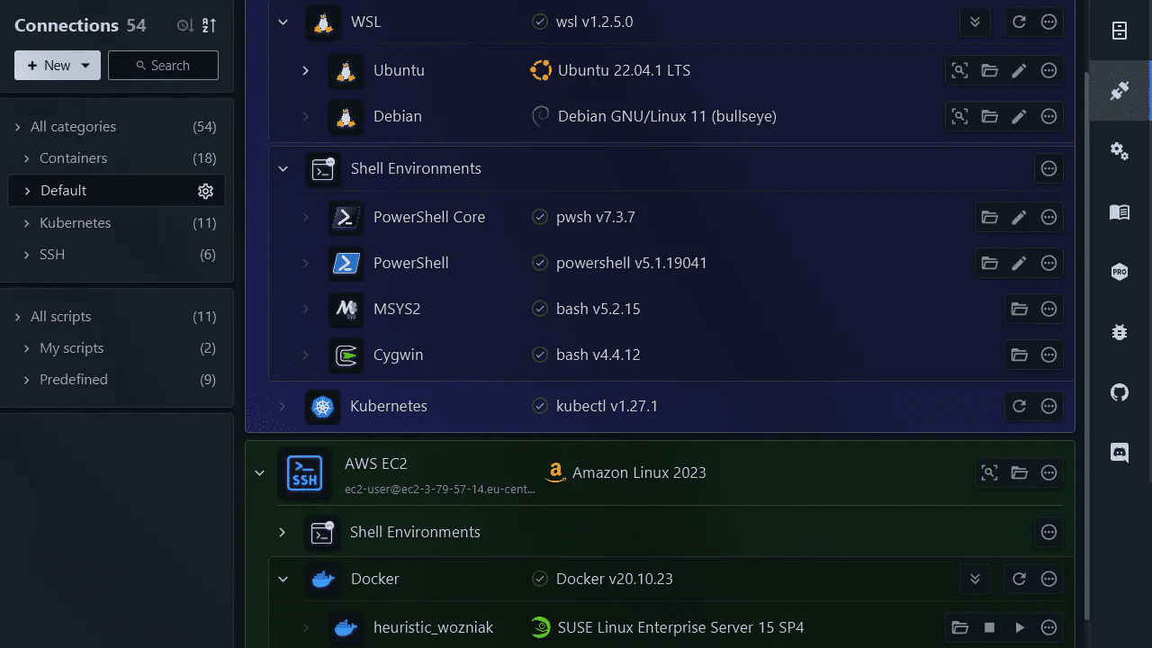
Task: Refresh the WSL connection
Action: [x=1019, y=21]
